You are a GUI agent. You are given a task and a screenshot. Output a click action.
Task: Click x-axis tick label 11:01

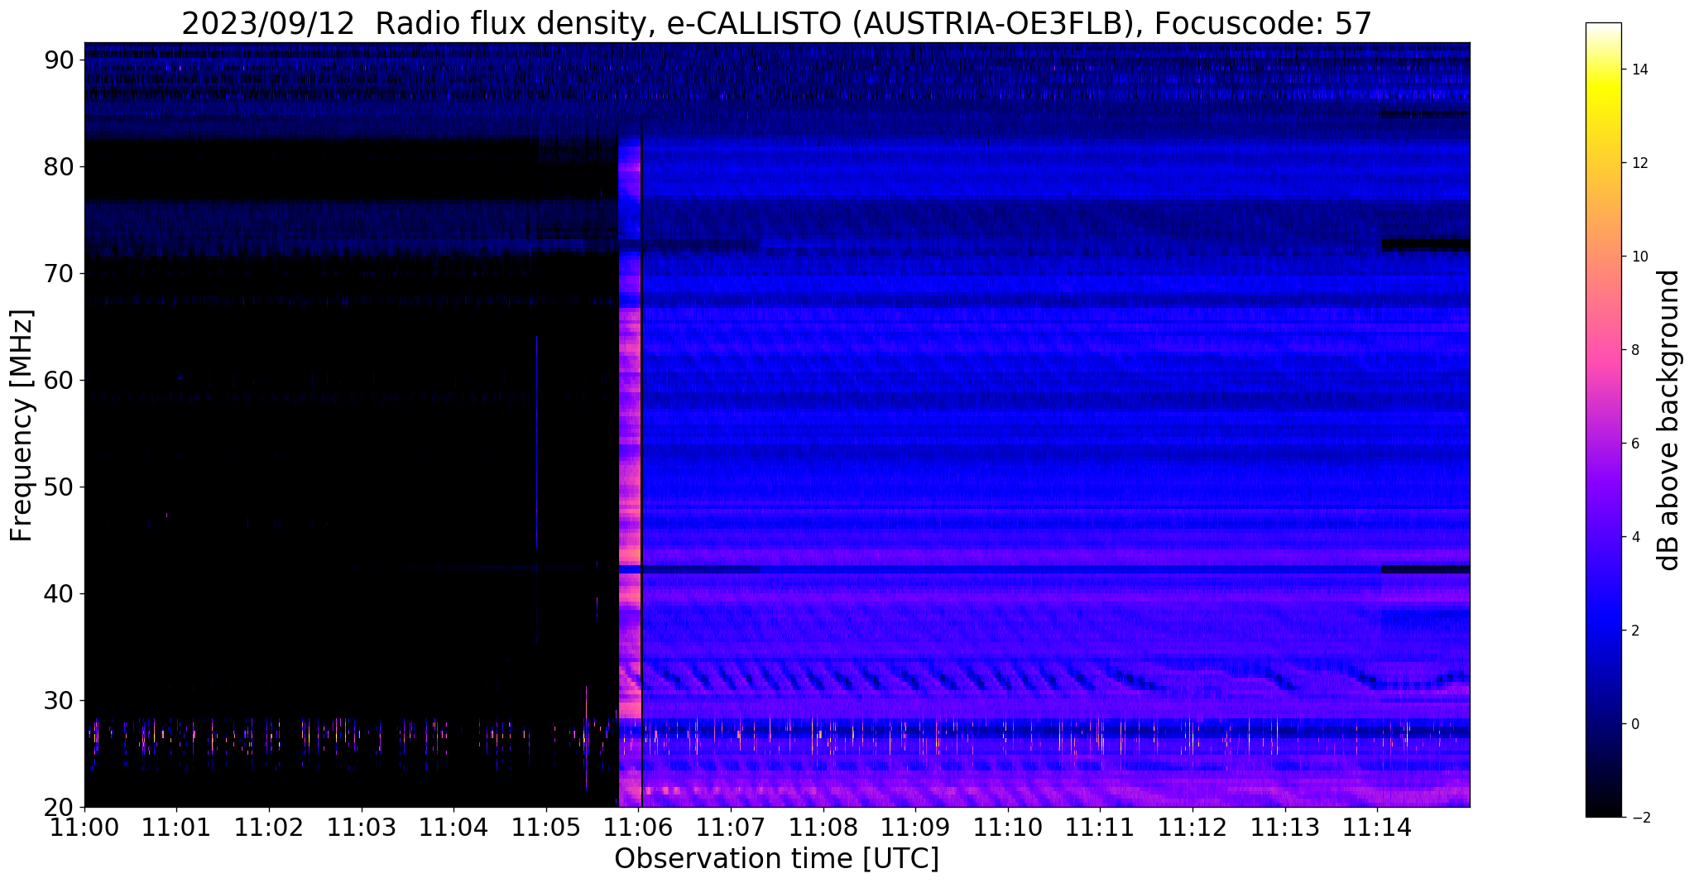tap(176, 827)
